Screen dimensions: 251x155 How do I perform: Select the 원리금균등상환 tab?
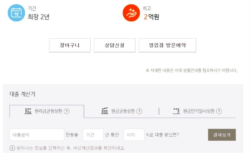(47, 111)
